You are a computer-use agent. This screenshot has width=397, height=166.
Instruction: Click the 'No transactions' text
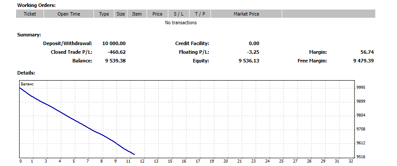pyautogui.click(x=180, y=23)
